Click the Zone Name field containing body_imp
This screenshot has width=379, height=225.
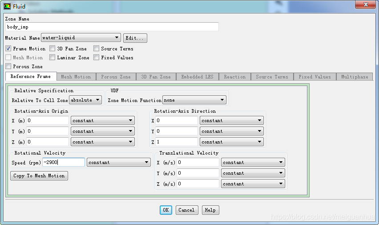112,27
